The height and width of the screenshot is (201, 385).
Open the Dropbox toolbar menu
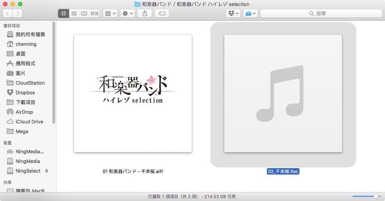click(233, 13)
